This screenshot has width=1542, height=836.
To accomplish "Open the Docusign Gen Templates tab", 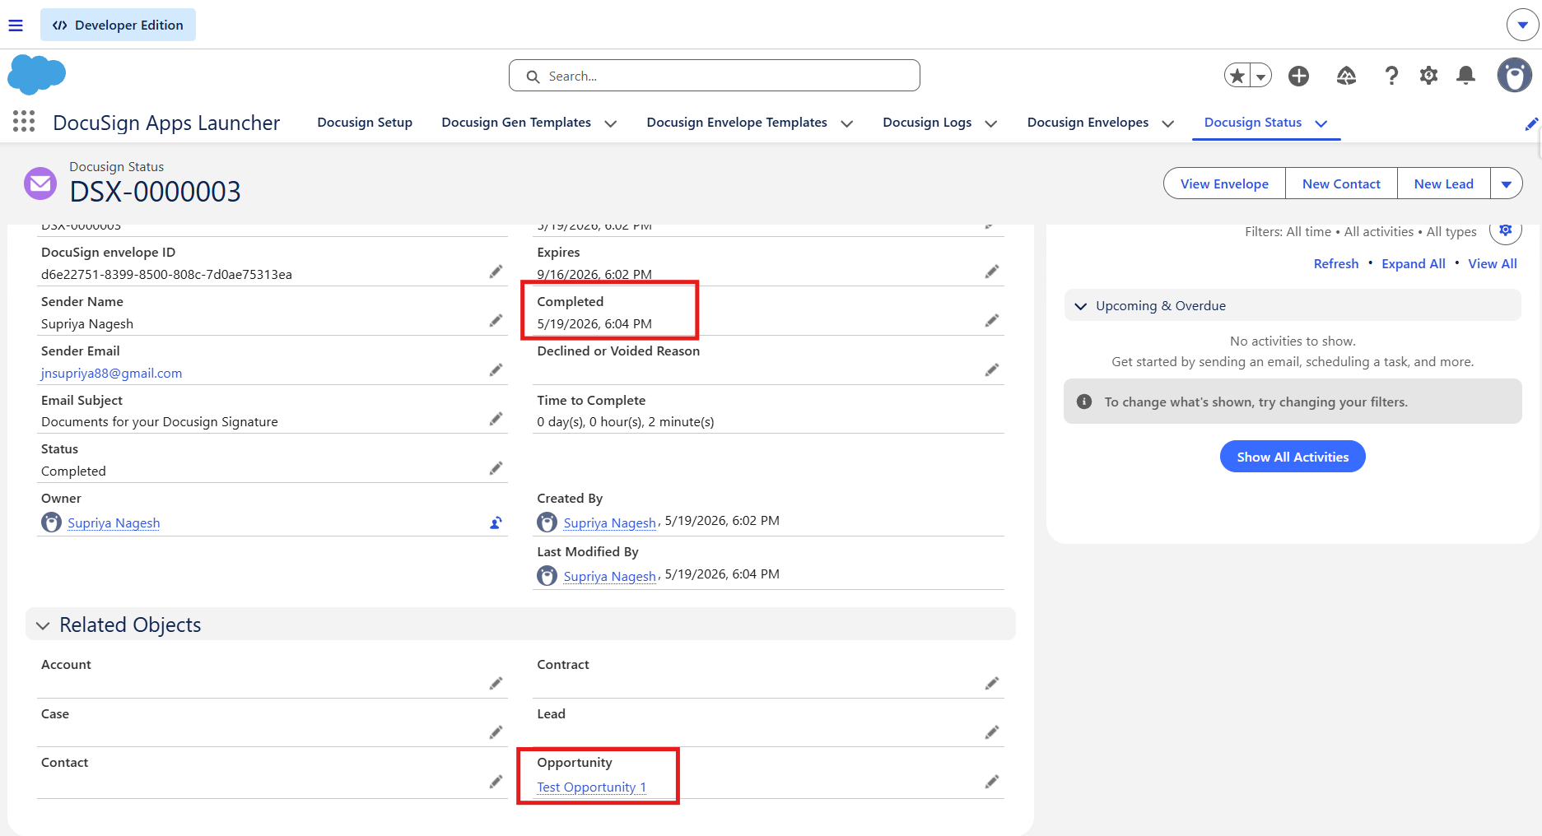I will pos(516,122).
